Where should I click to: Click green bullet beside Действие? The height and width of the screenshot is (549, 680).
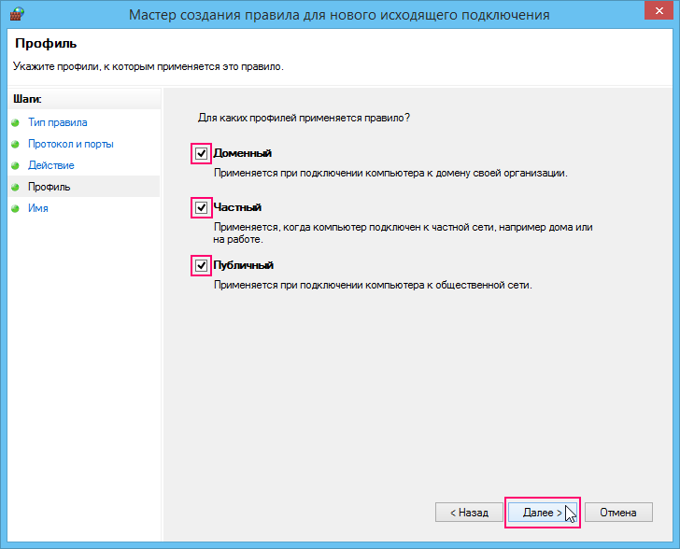click(x=15, y=165)
